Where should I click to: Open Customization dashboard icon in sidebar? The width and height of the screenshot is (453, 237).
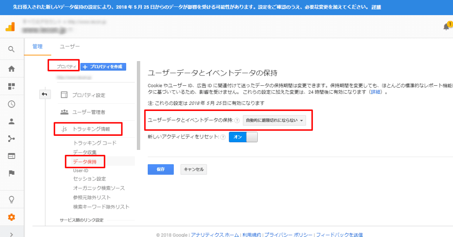[x=11, y=86]
